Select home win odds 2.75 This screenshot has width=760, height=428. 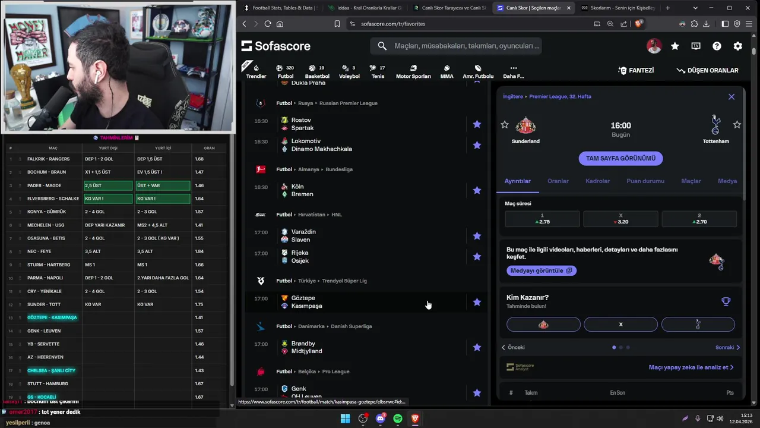click(542, 219)
